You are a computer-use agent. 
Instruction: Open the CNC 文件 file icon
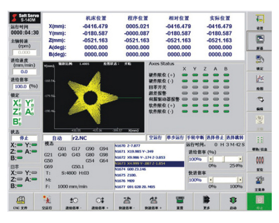tap(21, 202)
